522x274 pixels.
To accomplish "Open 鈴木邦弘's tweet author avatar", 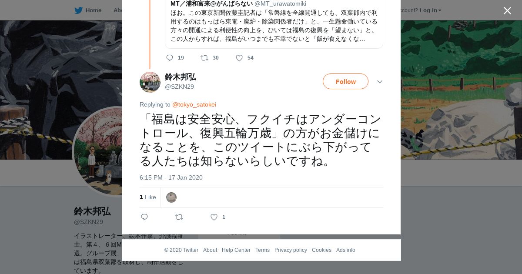I will [x=150, y=82].
